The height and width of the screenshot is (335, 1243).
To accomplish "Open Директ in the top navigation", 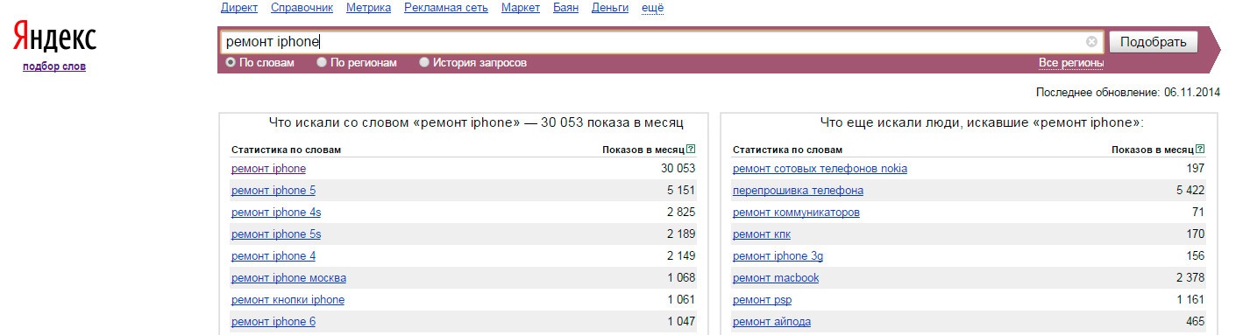I will tap(239, 8).
